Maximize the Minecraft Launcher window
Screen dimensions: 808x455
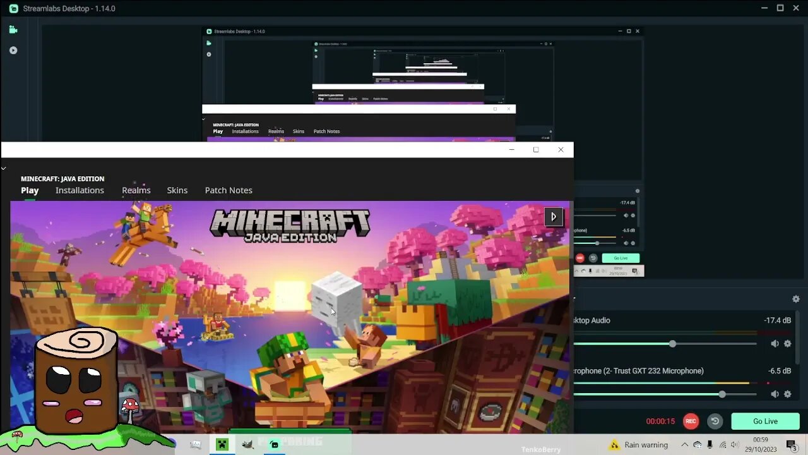pos(536,150)
